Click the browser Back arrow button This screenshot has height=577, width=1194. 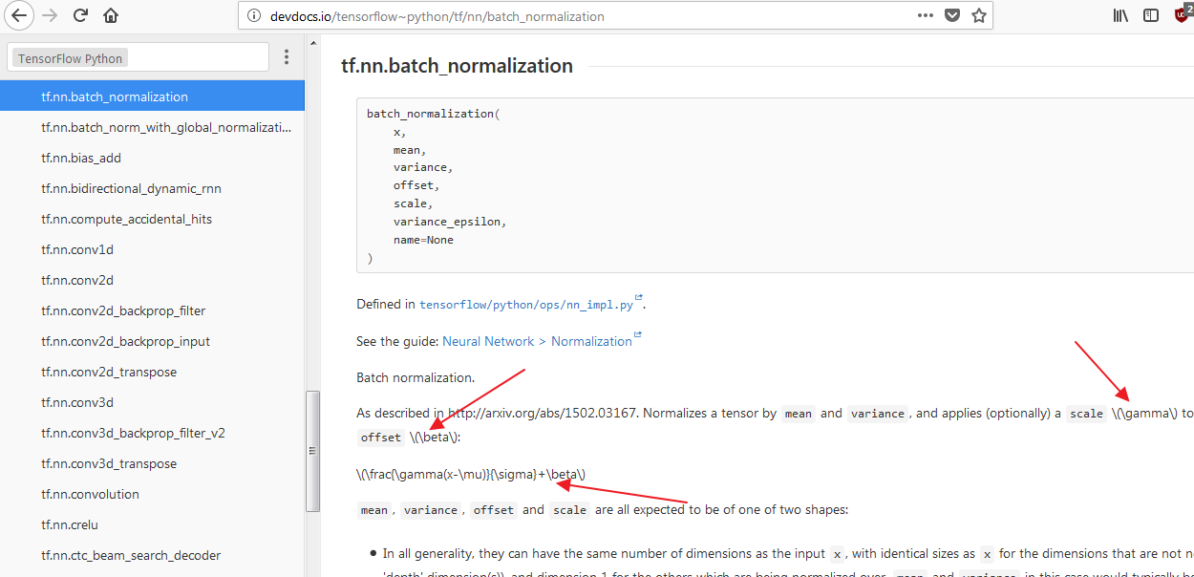pos(19,15)
